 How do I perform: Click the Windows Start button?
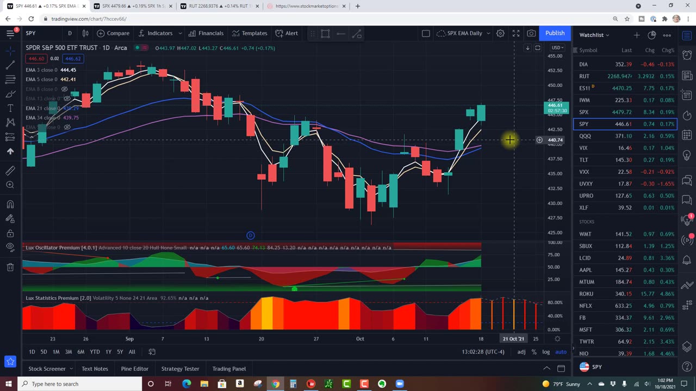click(x=8, y=384)
